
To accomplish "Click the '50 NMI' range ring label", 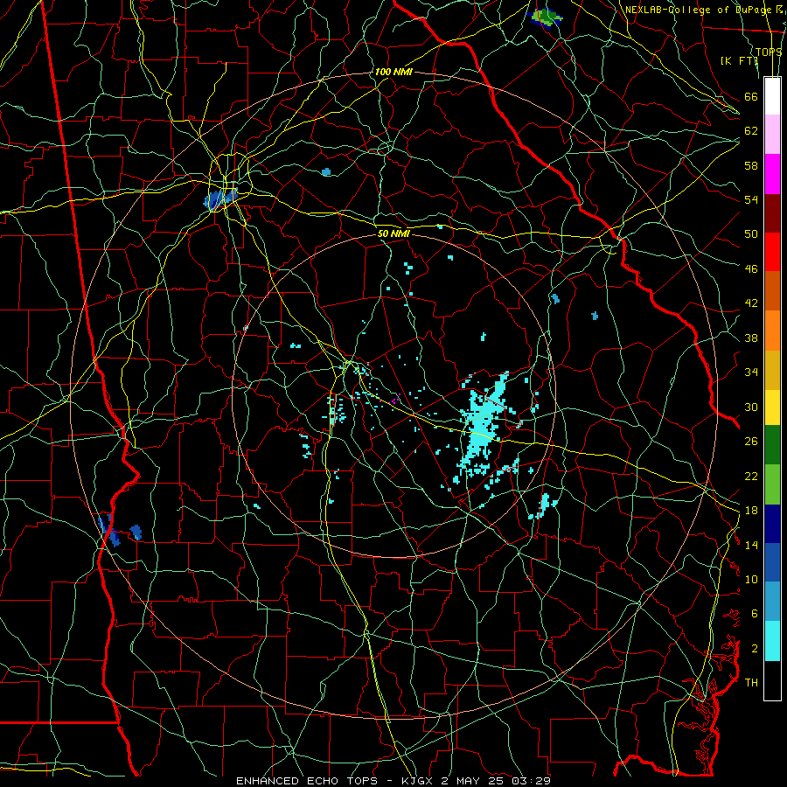I will tap(393, 233).
